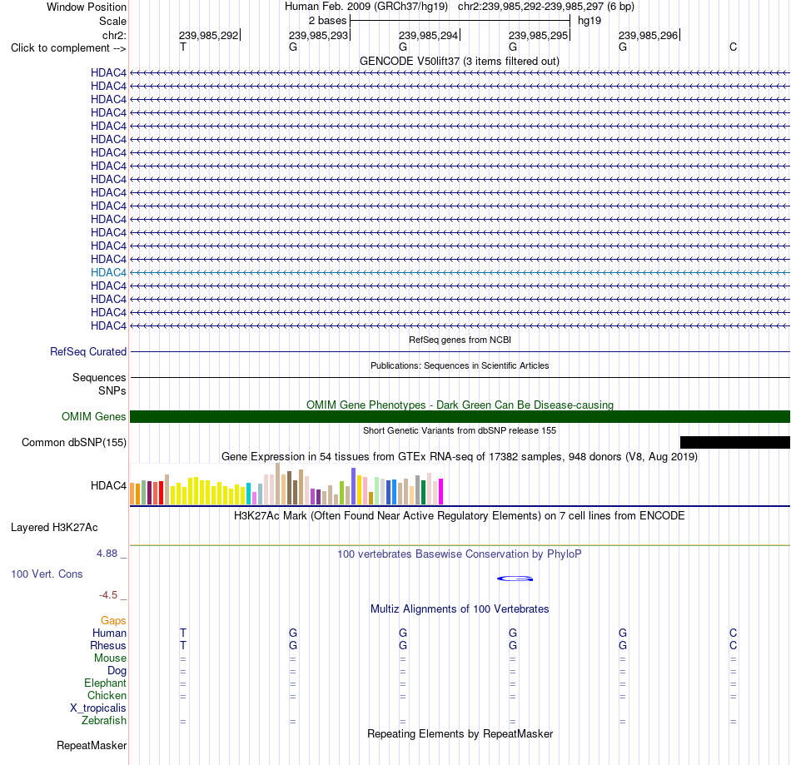Viewport: 791px width, 765px height.
Task: Click the 100 Vert. Cons track label
Action: (x=47, y=574)
